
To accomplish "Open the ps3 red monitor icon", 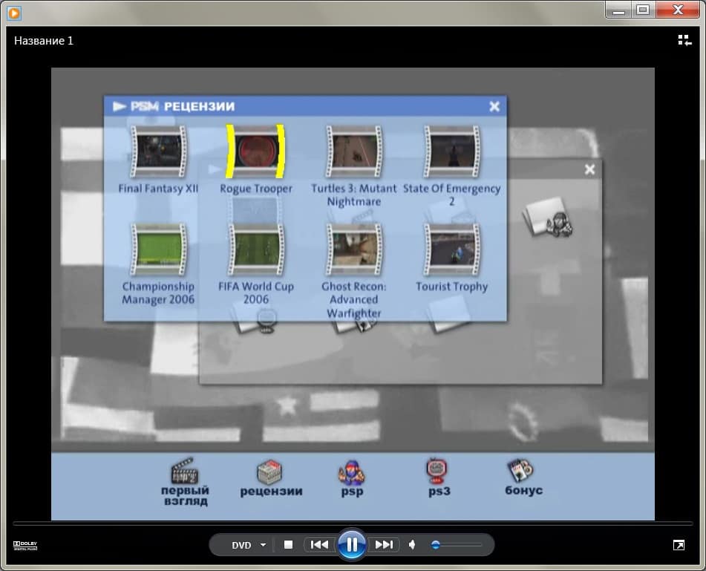I will (437, 471).
